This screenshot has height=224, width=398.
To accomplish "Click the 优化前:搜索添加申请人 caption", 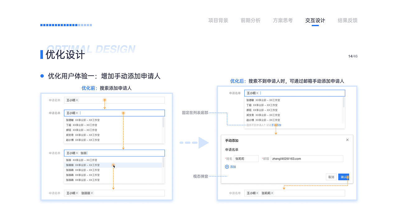I will tap(107, 88).
